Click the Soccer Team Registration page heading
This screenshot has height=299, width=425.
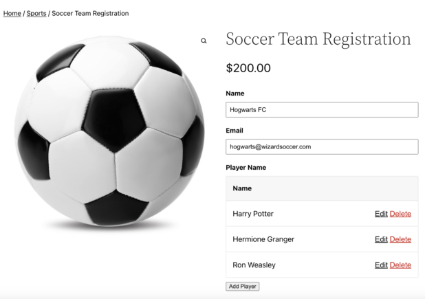(x=318, y=39)
